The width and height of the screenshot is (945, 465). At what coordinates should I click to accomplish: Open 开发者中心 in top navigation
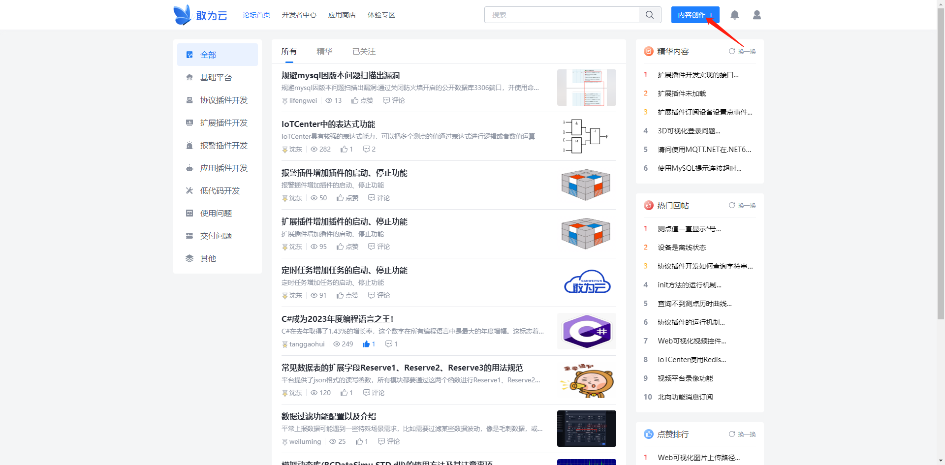pos(299,15)
